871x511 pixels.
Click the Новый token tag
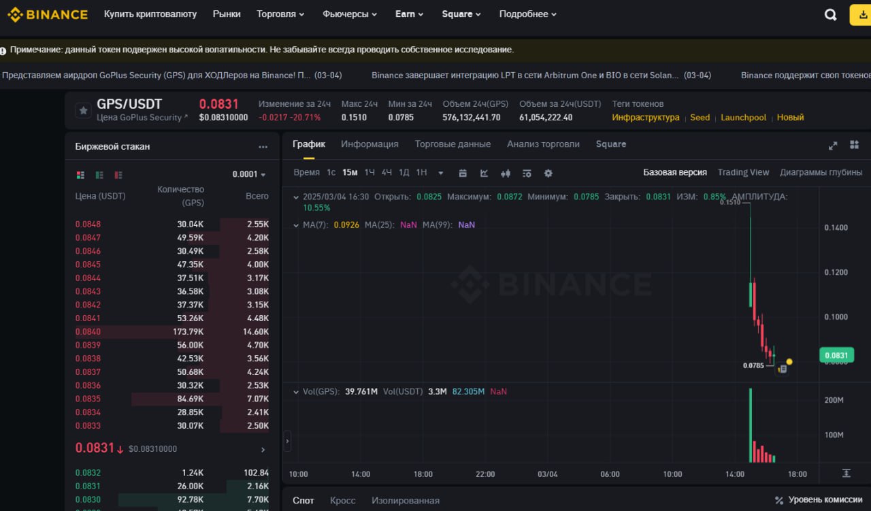coord(790,117)
